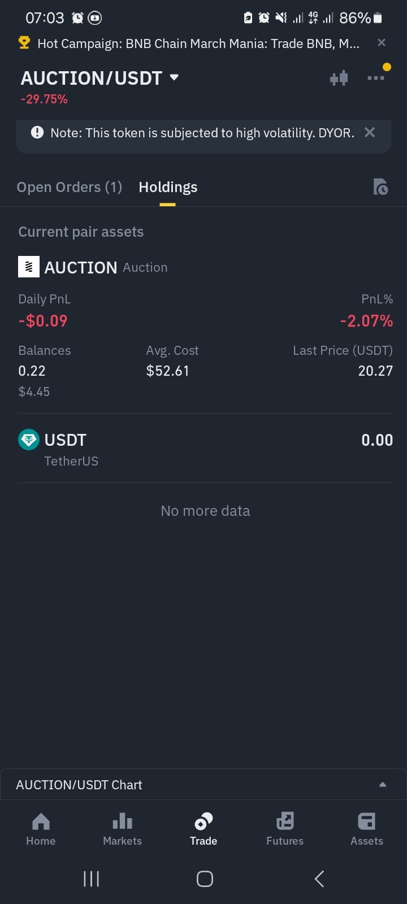Tap the AUCTION token logo
The width and height of the screenshot is (407, 904).
[29, 267]
